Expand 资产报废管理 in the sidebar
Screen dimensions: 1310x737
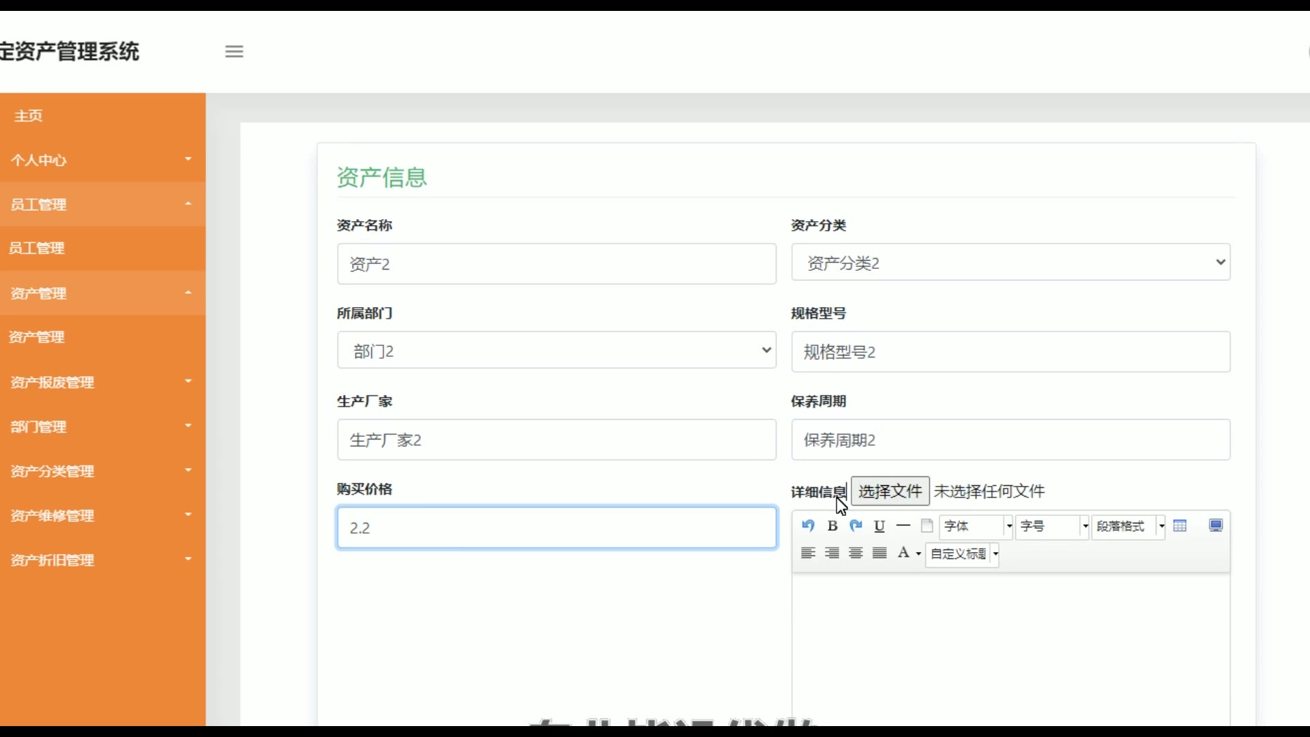click(x=102, y=382)
